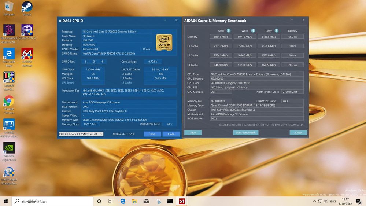
Task: Open the CPUID CPU-Z desktop shortcut
Action: coord(27,32)
